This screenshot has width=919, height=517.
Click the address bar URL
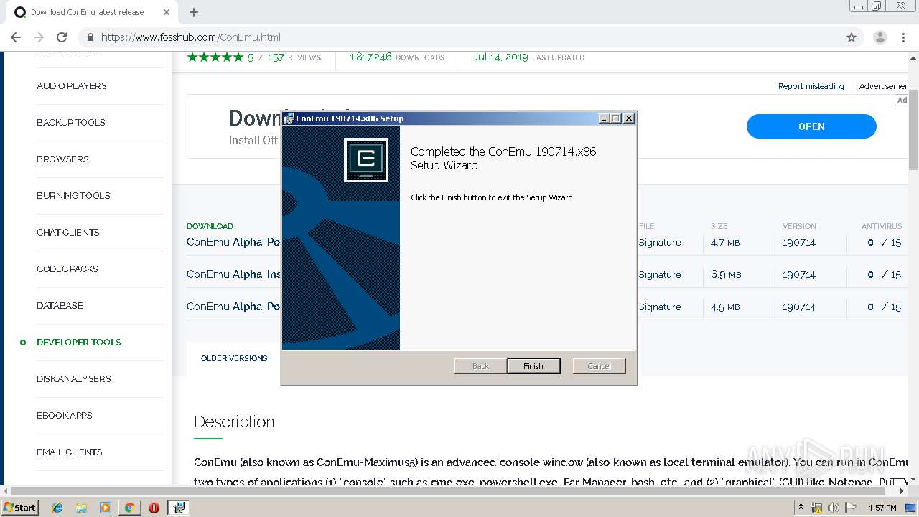pyautogui.click(x=191, y=37)
